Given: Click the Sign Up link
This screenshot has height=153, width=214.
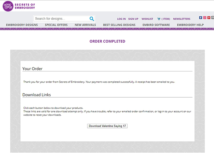Looking at the screenshot, I should point(133,19).
